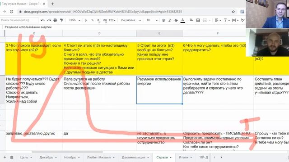Open horizontal align dropdown
289x162 pixels.
(x=218, y=20)
